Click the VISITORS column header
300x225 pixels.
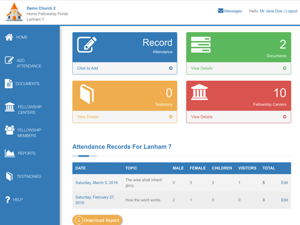(247, 168)
